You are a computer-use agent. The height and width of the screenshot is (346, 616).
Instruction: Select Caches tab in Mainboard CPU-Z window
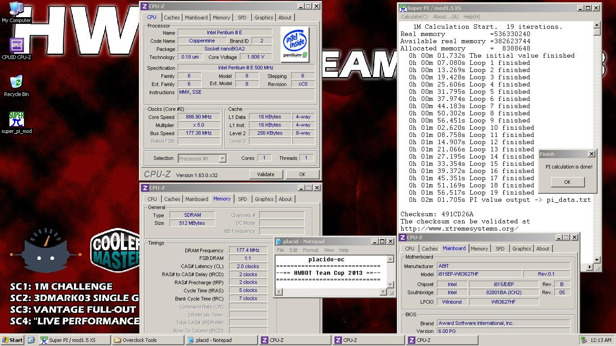point(430,249)
